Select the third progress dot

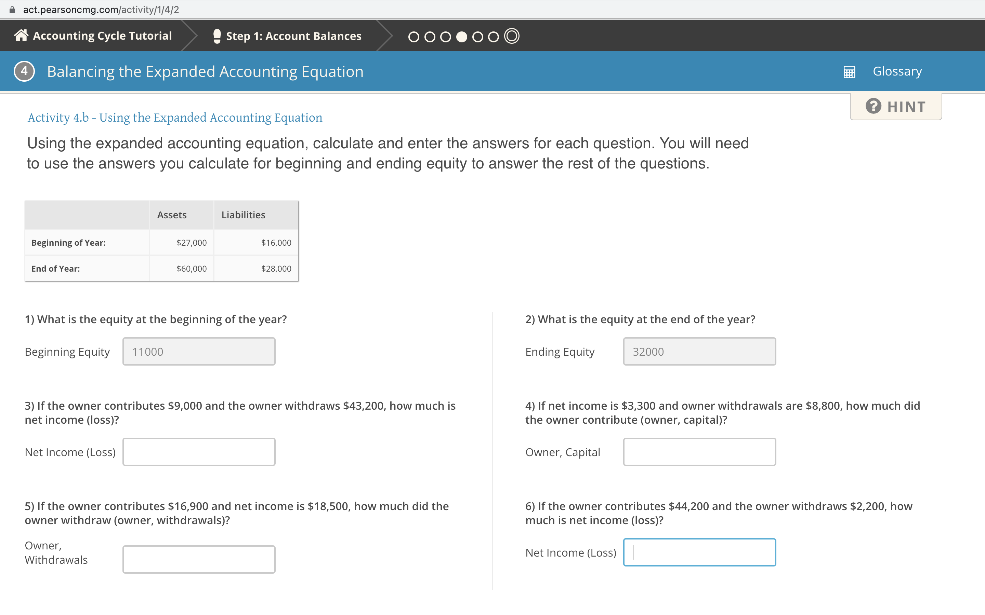tap(445, 37)
